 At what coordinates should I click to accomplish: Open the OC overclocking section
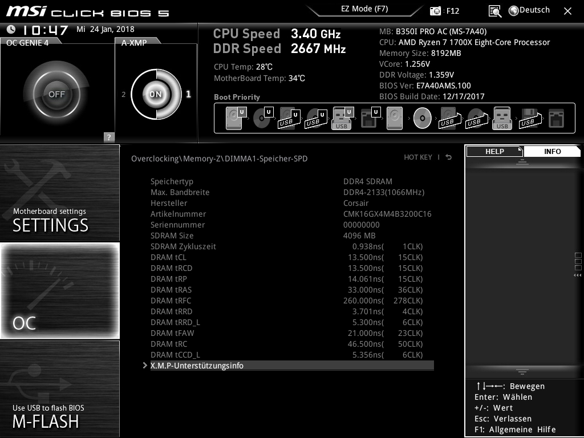tap(60, 291)
